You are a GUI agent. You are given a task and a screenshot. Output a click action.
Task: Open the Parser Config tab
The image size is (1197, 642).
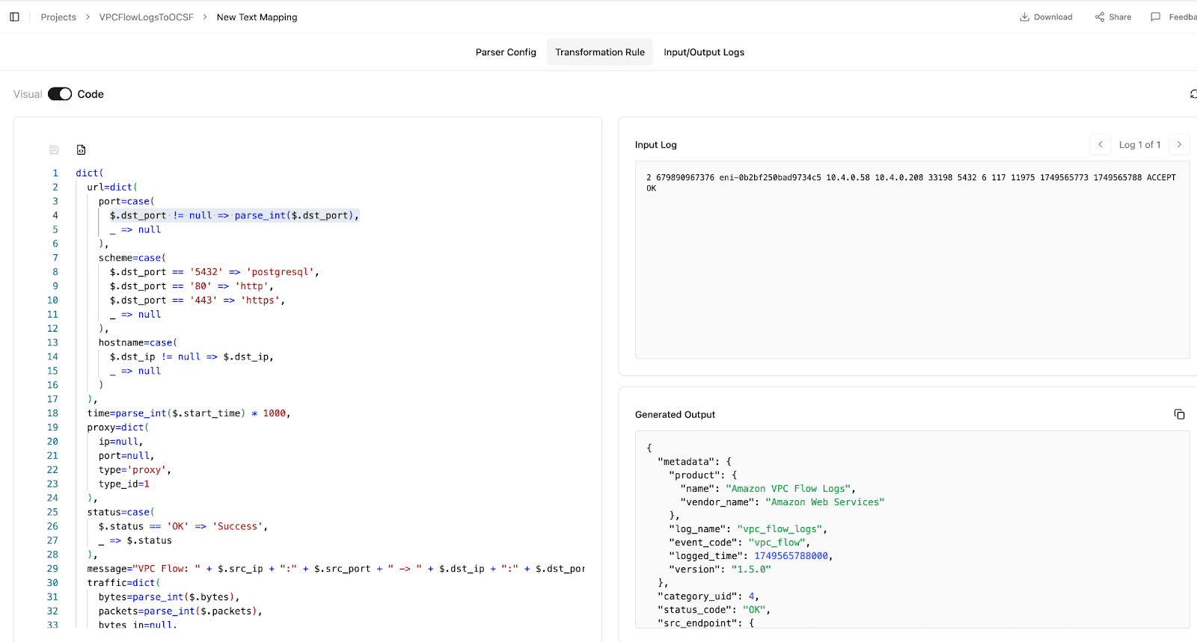[x=506, y=52]
